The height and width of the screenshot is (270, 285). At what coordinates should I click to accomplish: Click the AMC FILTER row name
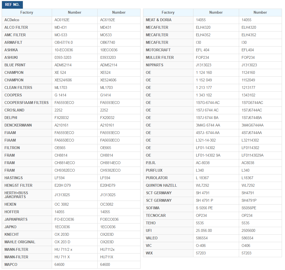point(15,35)
